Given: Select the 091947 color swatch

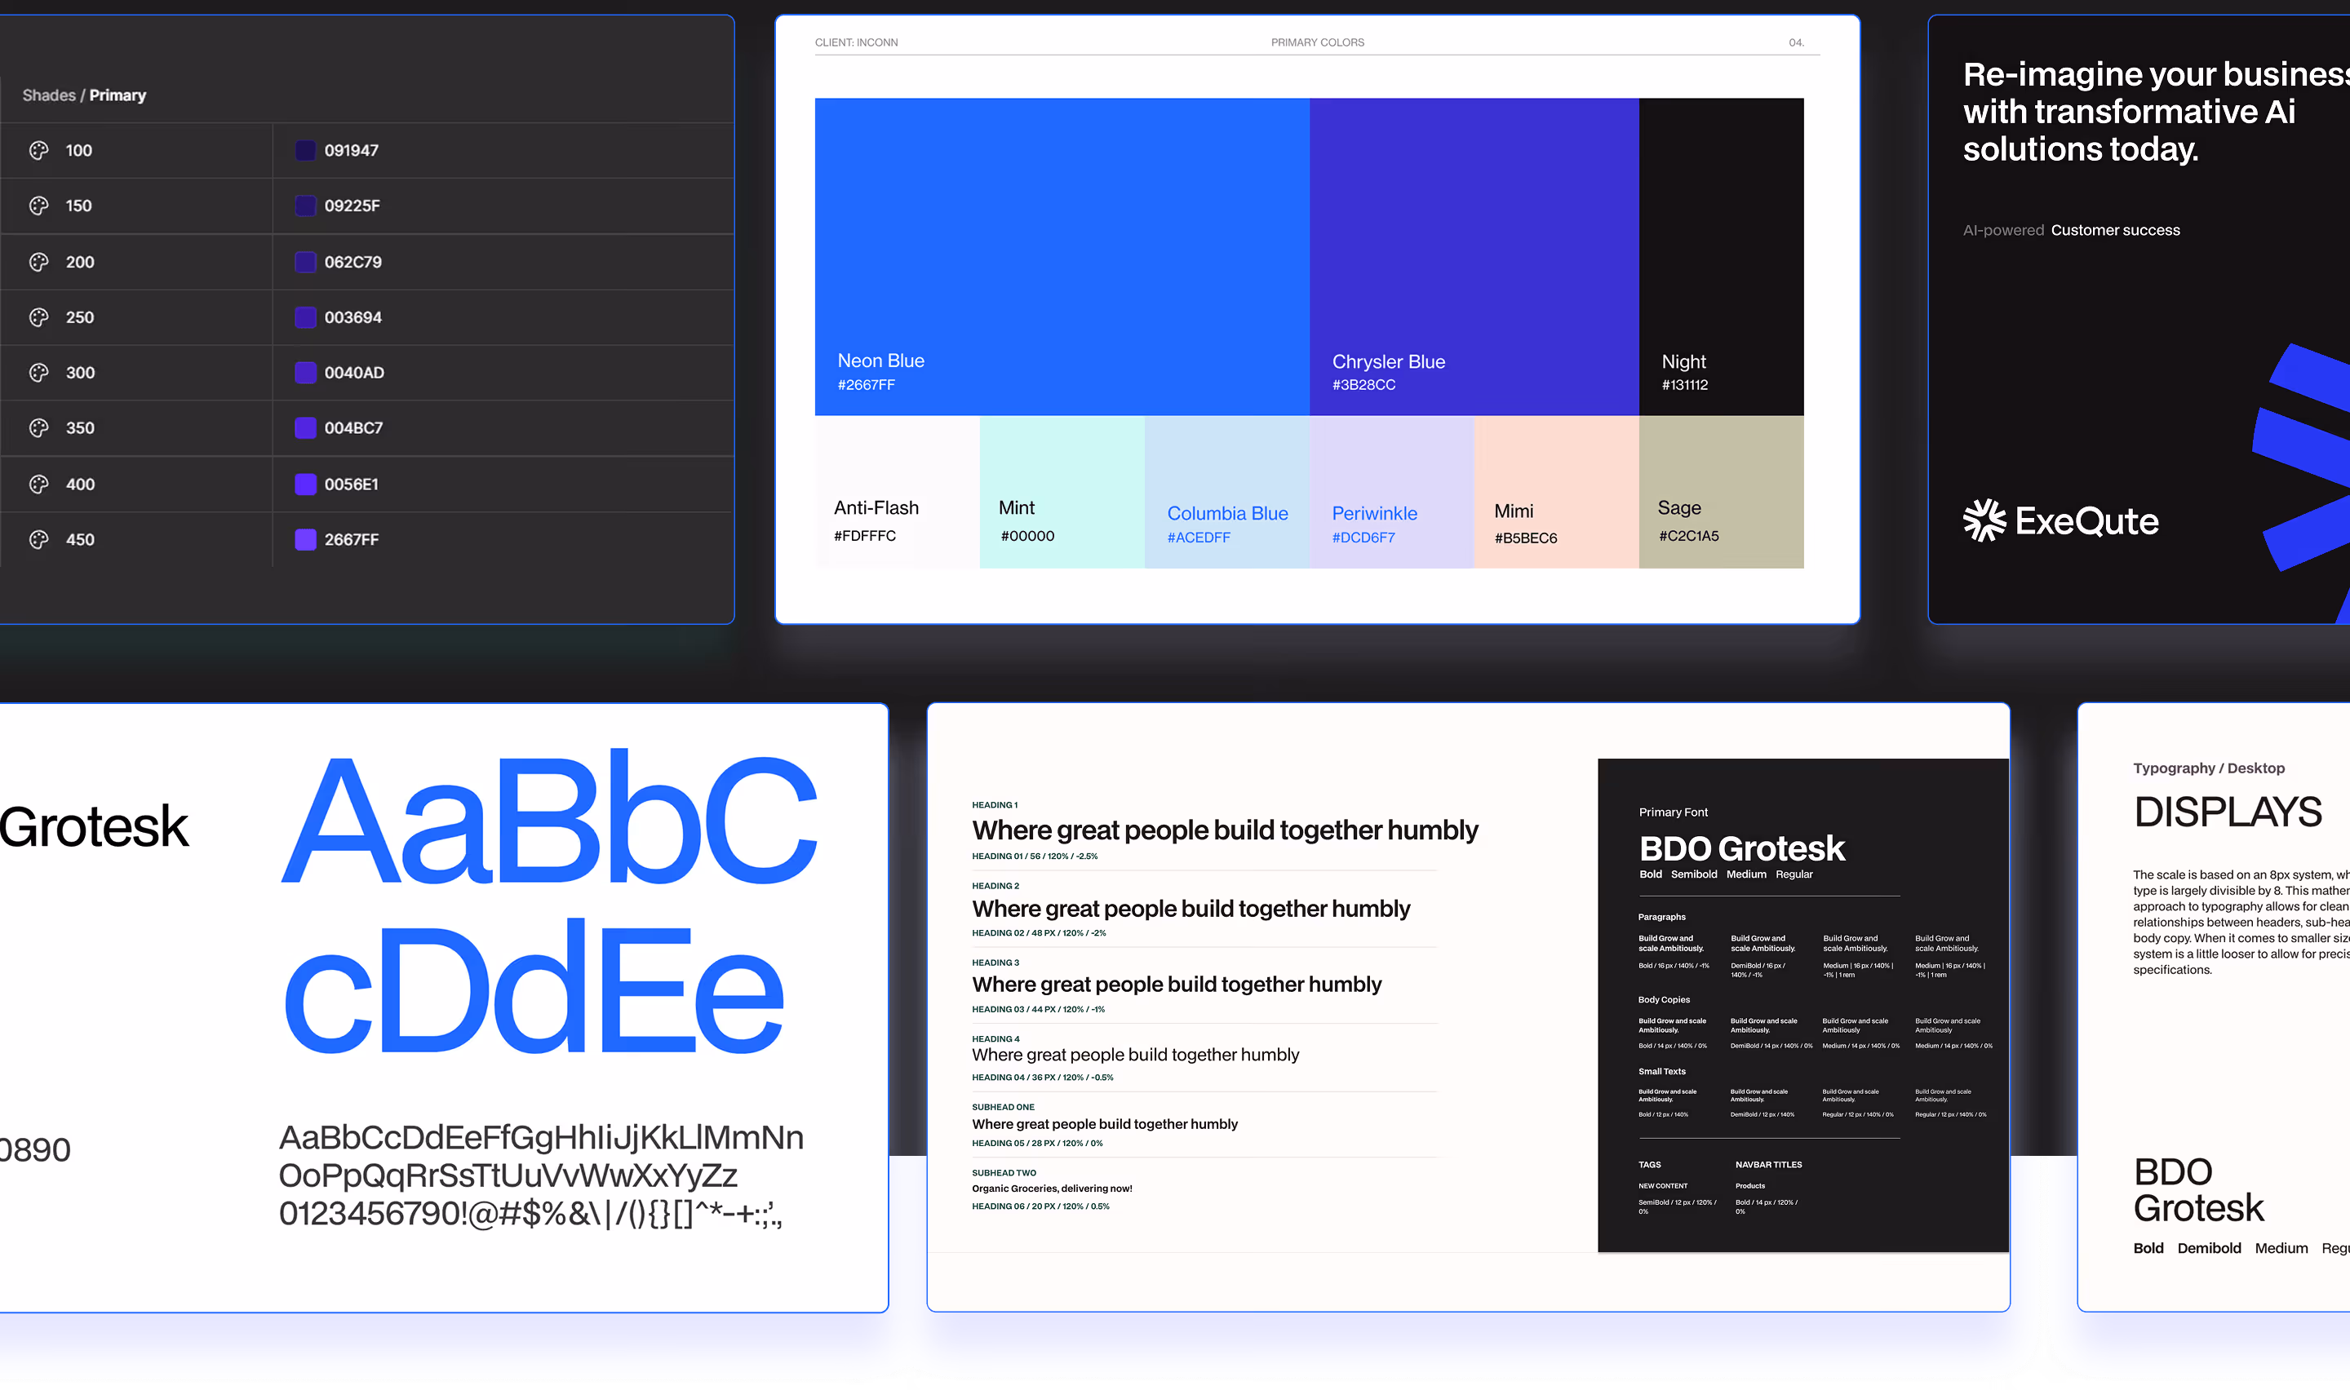Looking at the screenshot, I should tap(305, 151).
